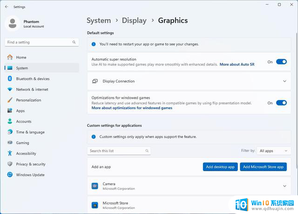Image resolution: width=298 pixels, height=214 pixels.
Task: Click the info icon beside restart notice
Action: (x=94, y=44)
